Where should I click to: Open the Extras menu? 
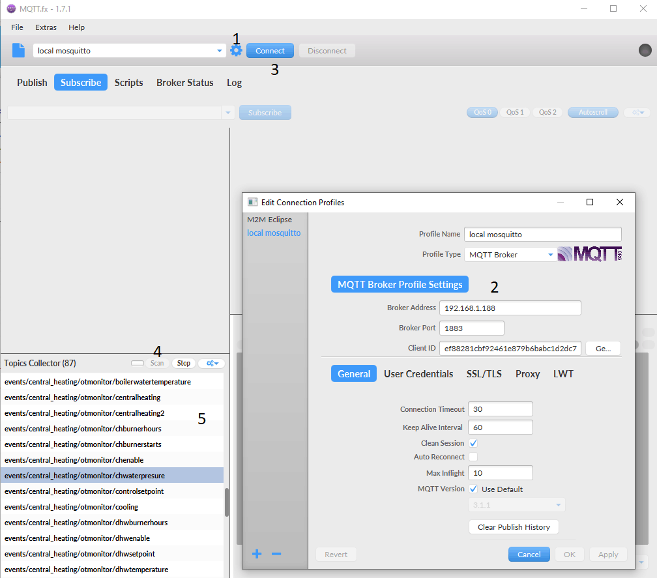tap(46, 27)
